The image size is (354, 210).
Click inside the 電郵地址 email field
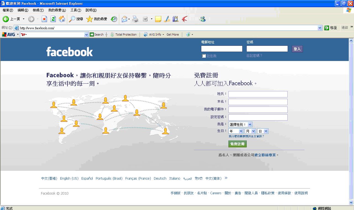tap(221, 49)
